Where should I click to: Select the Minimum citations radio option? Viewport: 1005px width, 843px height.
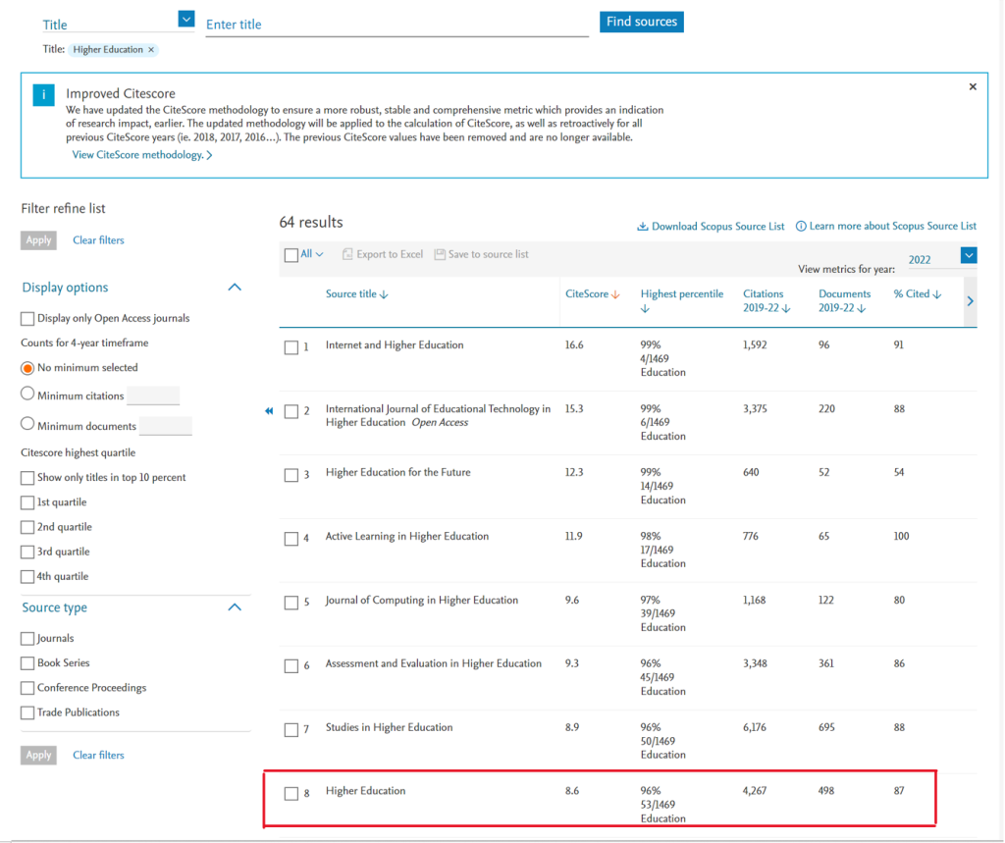(26, 394)
